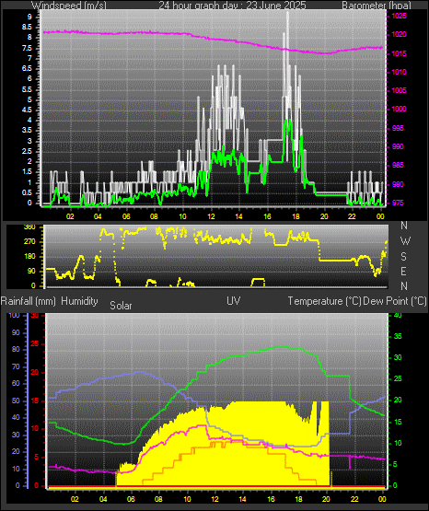Click the UV label

coord(234,301)
